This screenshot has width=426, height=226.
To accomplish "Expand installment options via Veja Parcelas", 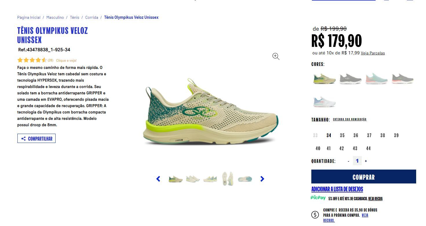I will pyautogui.click(x=373, y=53).
